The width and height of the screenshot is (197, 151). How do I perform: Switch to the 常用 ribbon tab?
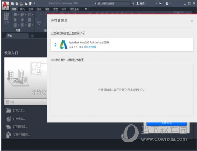(x=14, y=9)
